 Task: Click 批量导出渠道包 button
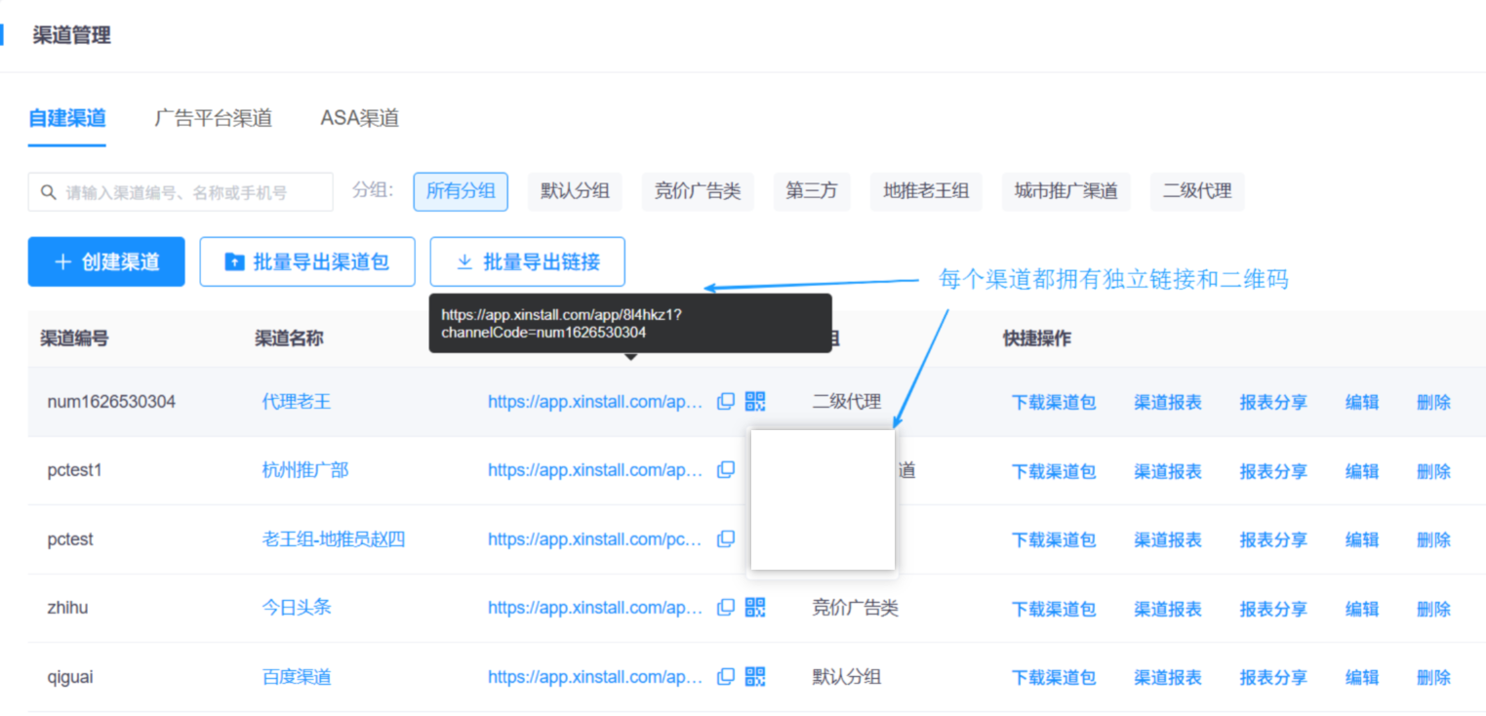pos(307,261)
